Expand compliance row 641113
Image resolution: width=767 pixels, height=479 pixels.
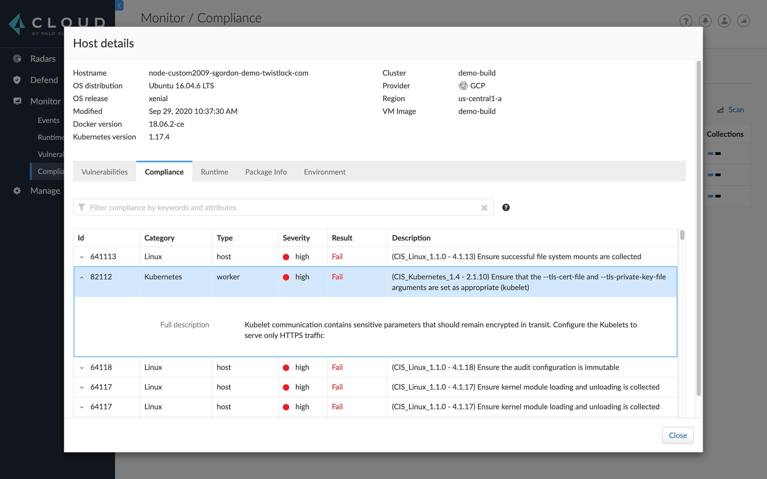[x=82, y=257]
